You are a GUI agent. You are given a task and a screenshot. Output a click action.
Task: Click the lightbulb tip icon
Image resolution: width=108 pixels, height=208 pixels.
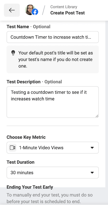[x=13, y=53]
